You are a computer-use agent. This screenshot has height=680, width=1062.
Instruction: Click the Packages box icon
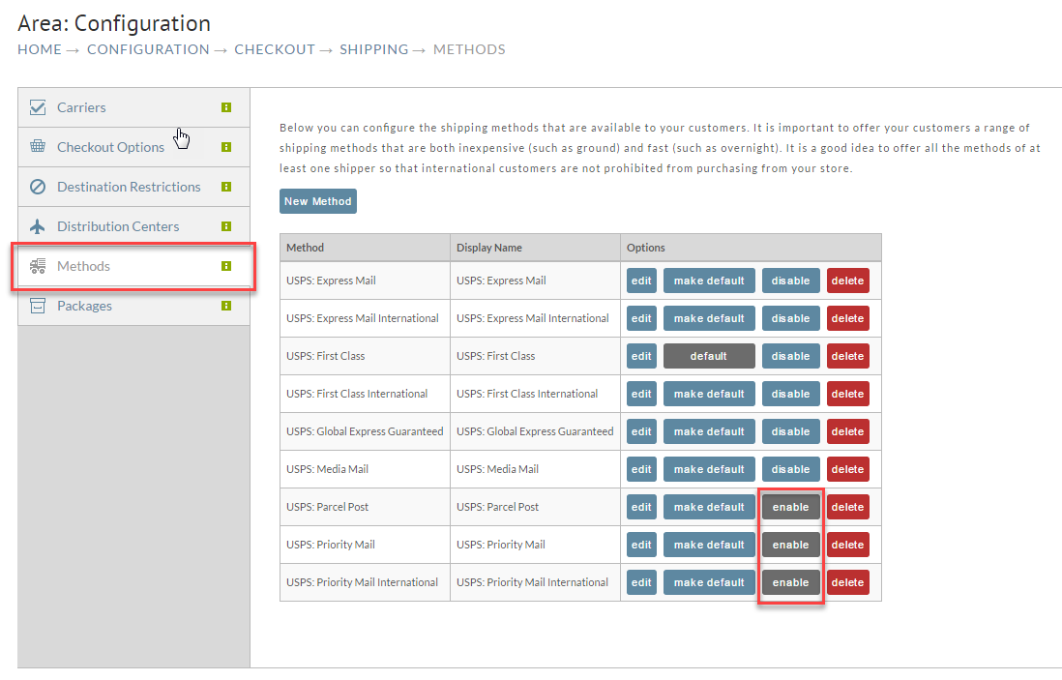click(38, 306)
